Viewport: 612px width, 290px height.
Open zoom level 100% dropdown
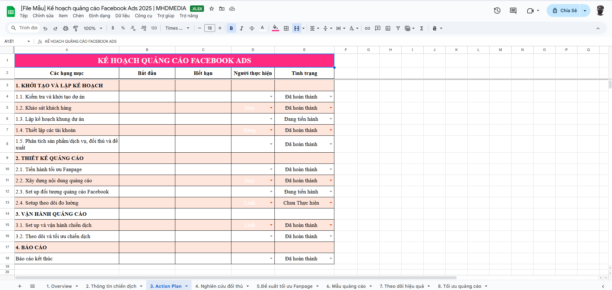click(93, 28)
